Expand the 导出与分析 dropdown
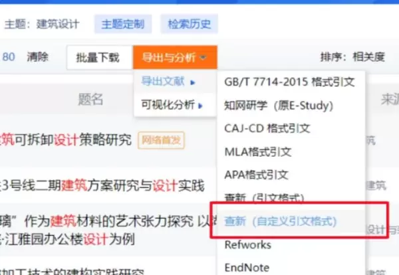 pos(174,58)
